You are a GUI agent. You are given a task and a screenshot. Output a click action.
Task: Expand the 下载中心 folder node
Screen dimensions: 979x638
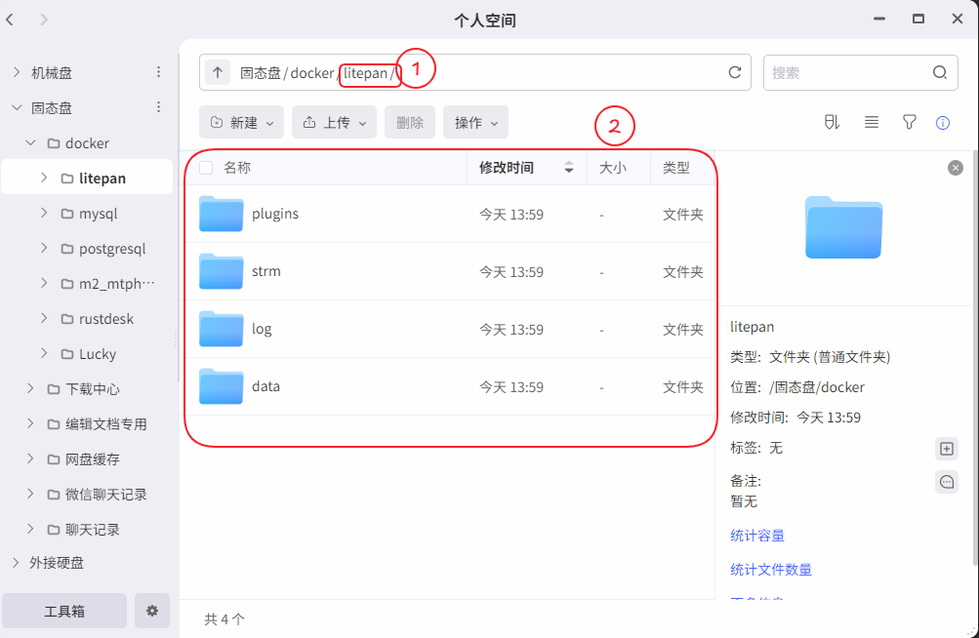click(x=30, y=388)
